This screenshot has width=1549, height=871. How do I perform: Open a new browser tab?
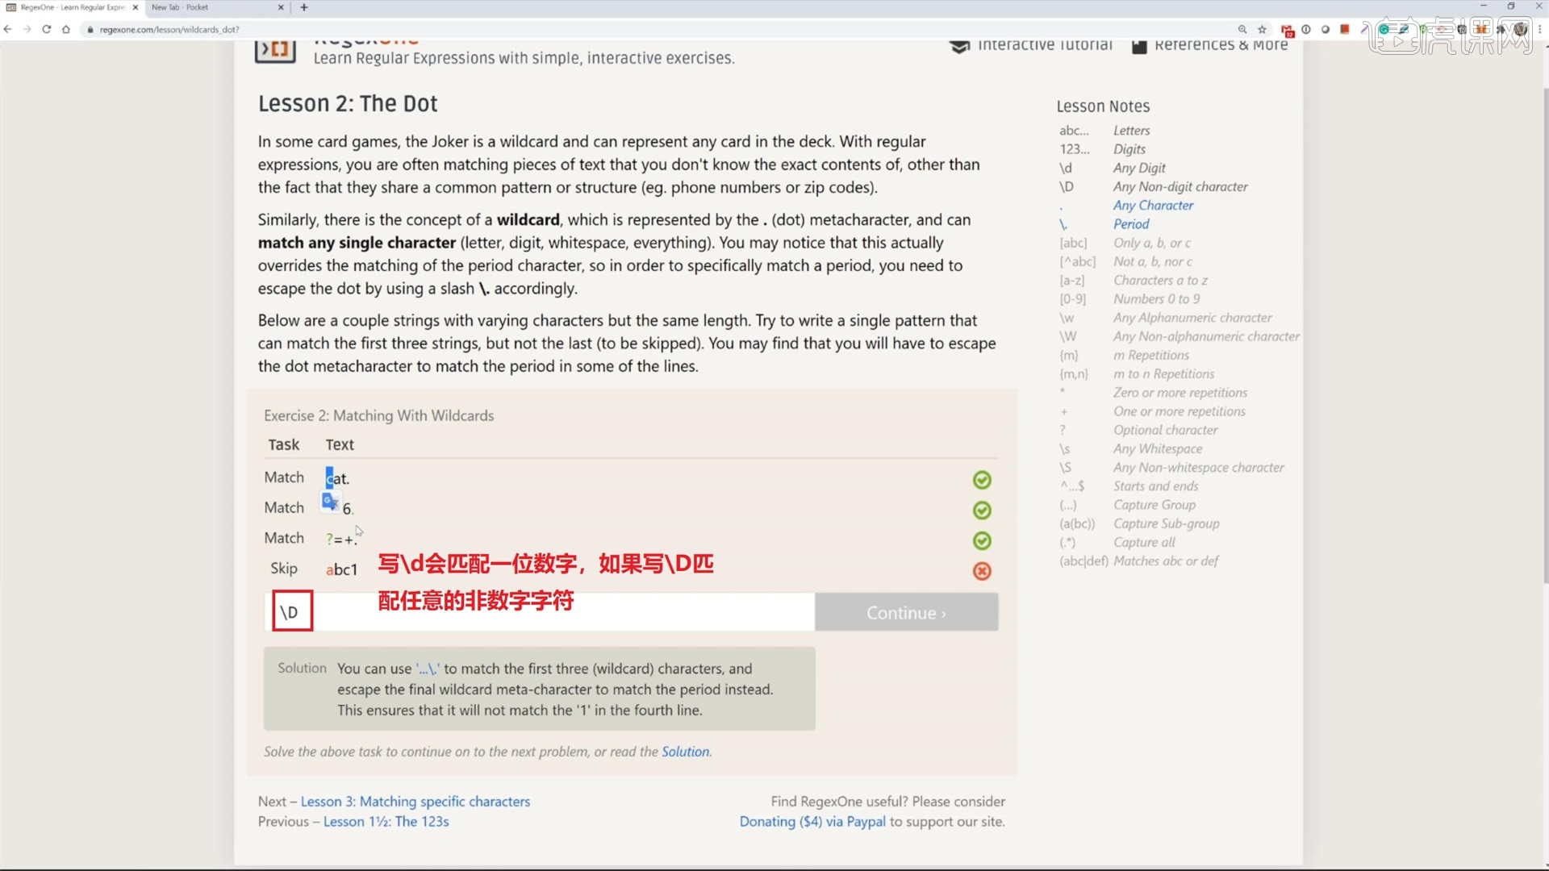click(304, 7)
